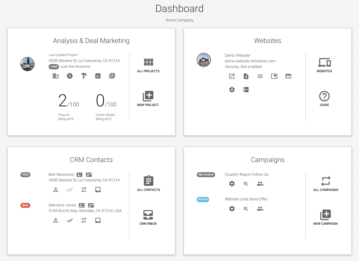
Task: Open the badge 'A' analysis icon
Action: coord(70,76)
